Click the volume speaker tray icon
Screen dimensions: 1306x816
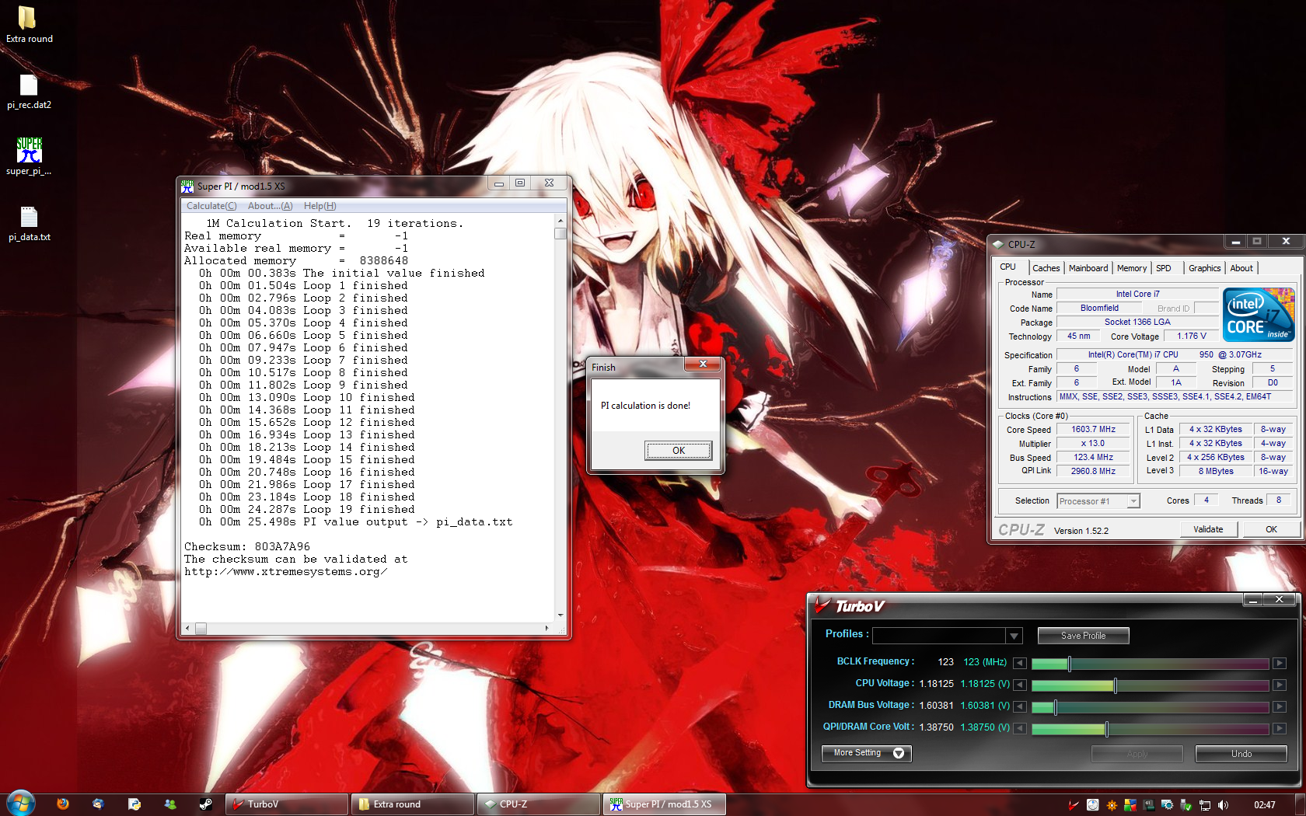coord(1223,805)
